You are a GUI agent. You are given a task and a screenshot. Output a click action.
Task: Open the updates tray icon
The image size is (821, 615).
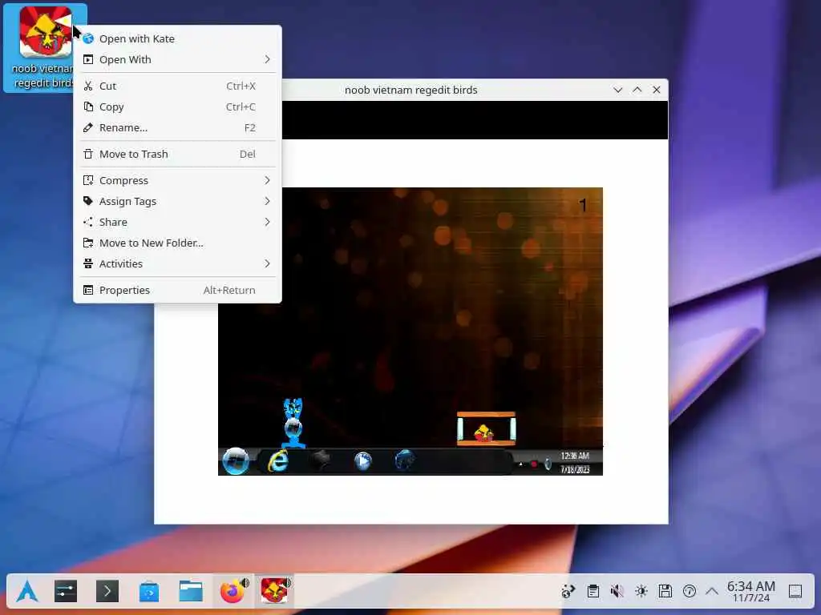click(689, 592)
